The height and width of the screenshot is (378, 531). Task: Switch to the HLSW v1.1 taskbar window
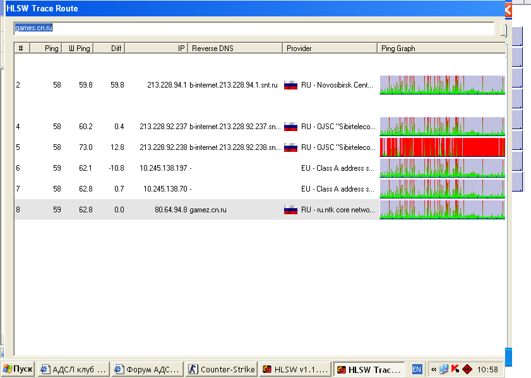(x=295, y=370)
